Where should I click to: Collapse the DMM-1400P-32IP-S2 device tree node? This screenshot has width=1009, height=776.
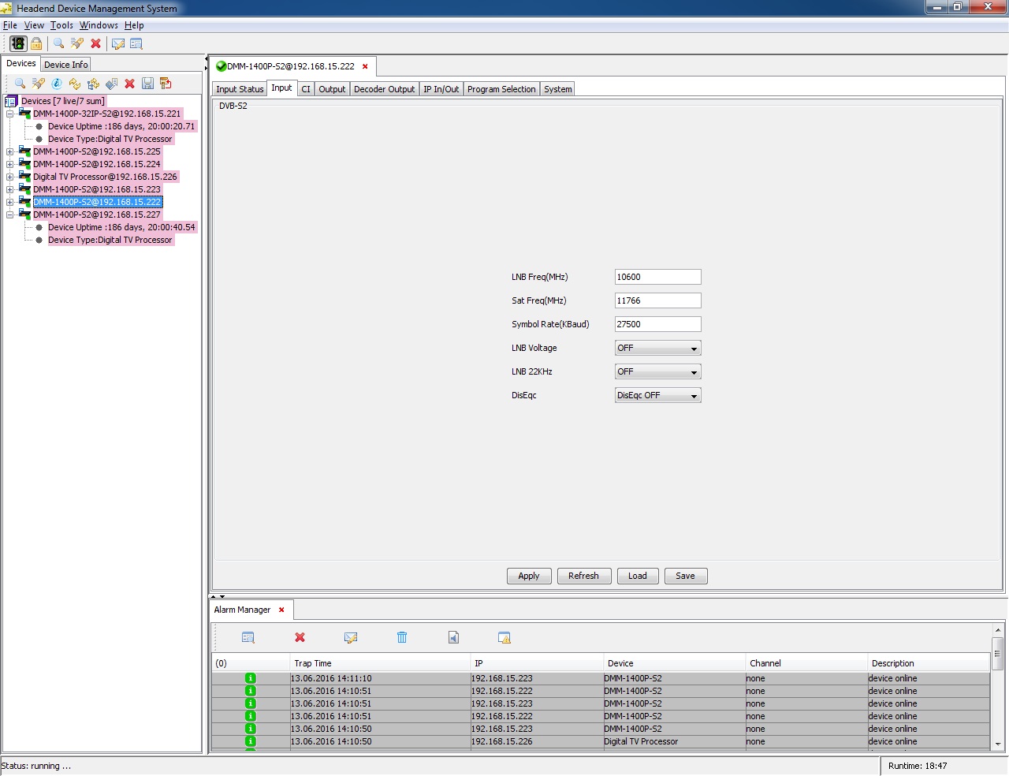9,114
